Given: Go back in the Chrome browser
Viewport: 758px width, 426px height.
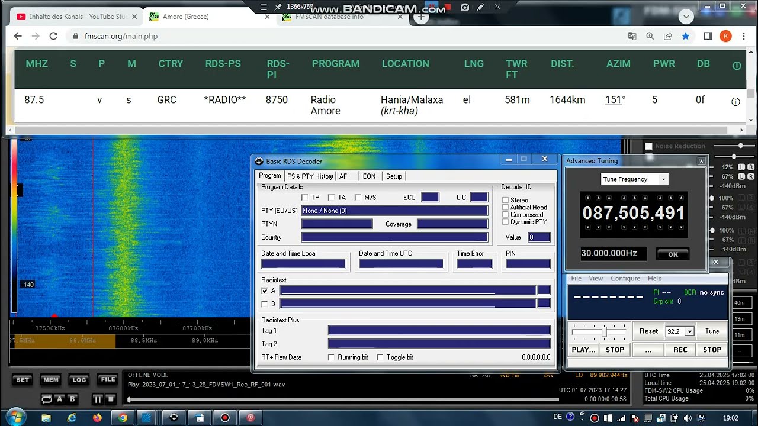Looking at the screenshot, I should point(18,36).
